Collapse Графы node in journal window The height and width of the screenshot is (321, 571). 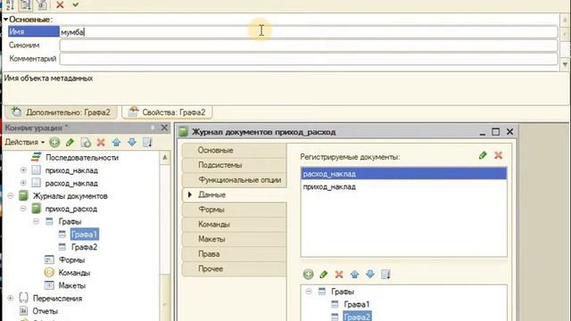point(309,292)
